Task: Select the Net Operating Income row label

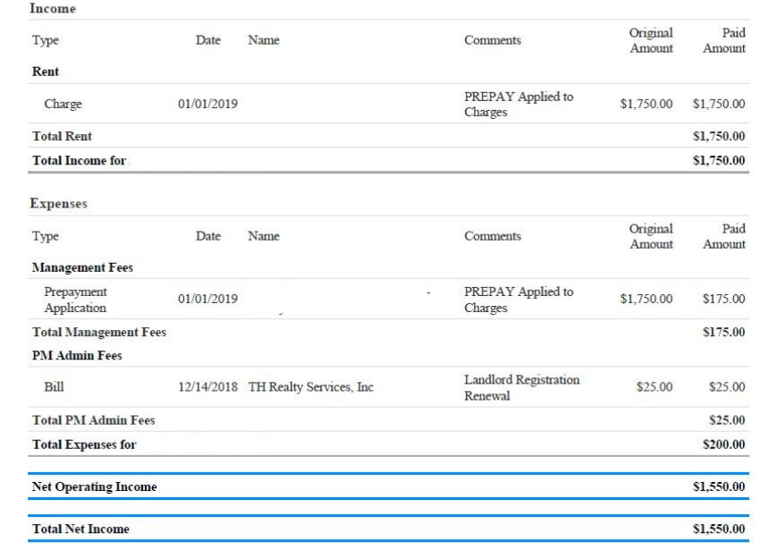Action: coord(94,487)
